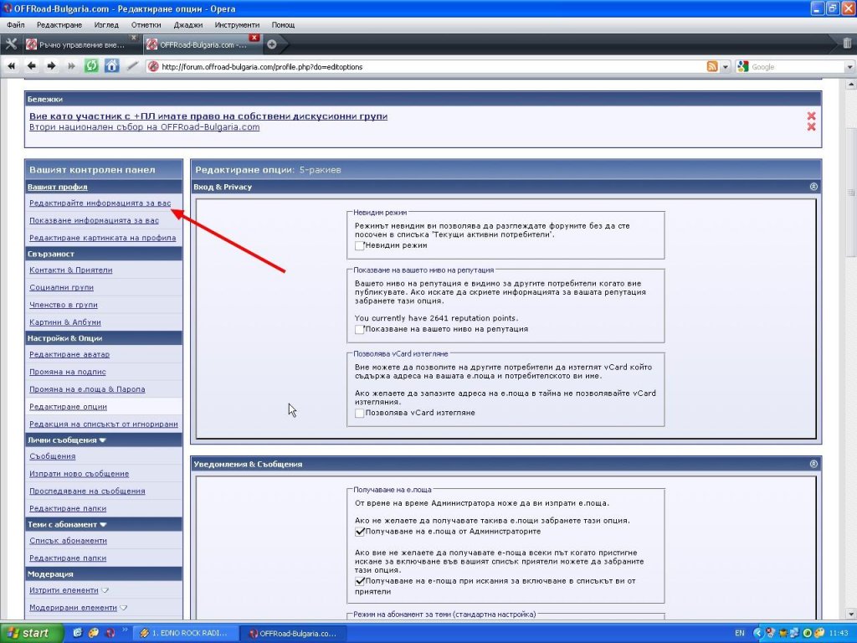Reload the page with green Reload icon

coord(91,66)
